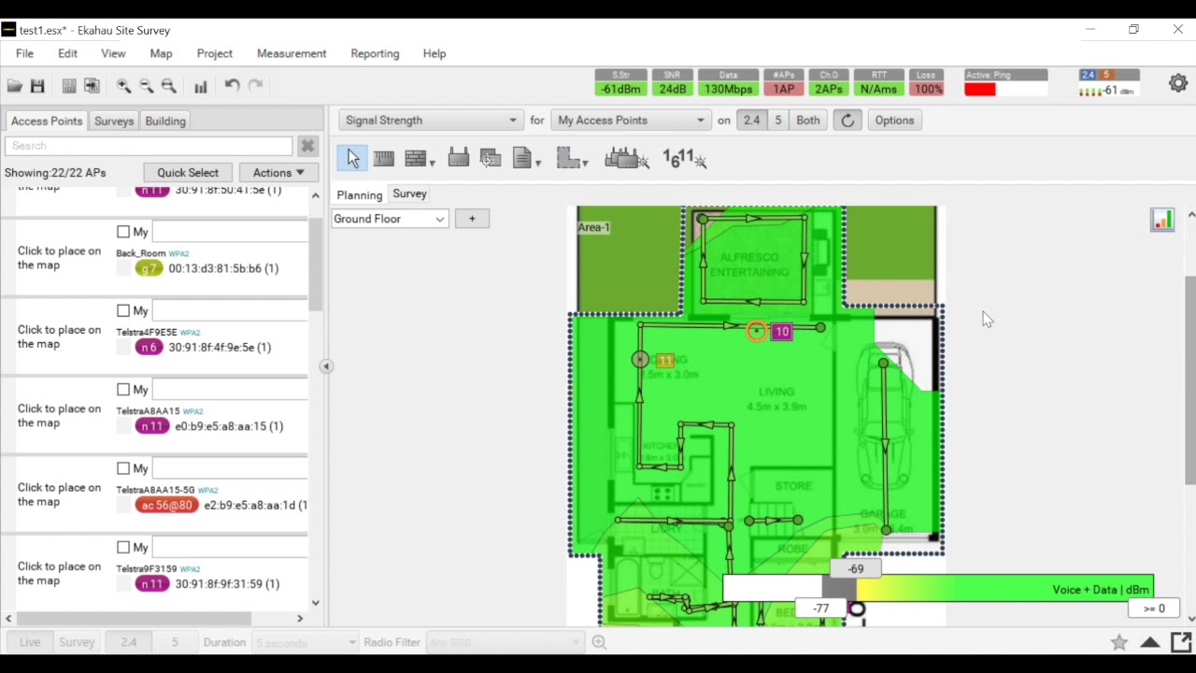Click the Back_Room AP name field
1196x673 pixels.
click(x=229, y=232)
